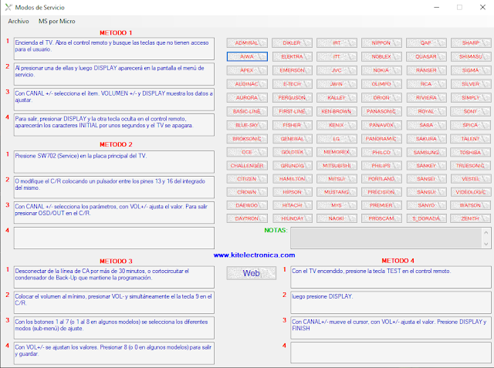The width and height of the screenshot is (494, 368).
Task: Choose the SHARP brand button
Action: click(x=470, y=42)
